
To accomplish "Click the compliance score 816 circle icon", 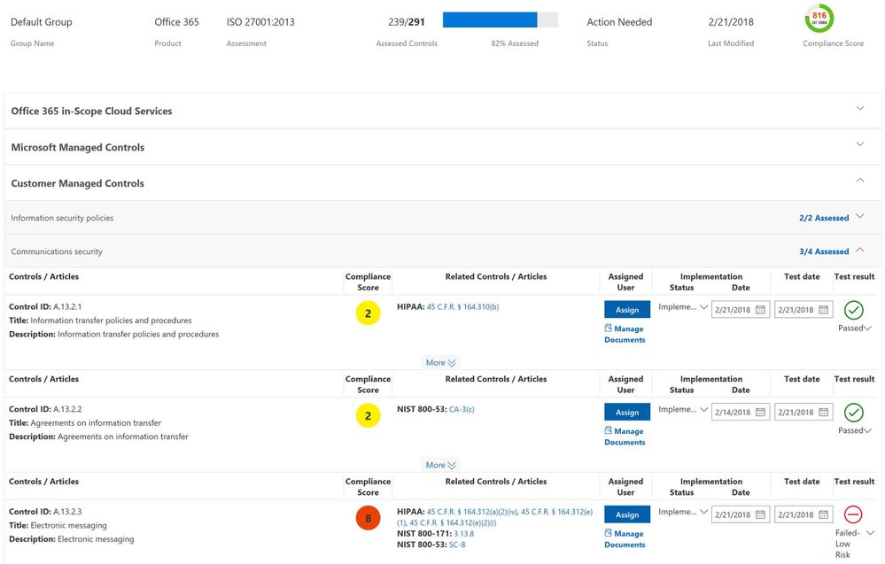I will point(819,18).
